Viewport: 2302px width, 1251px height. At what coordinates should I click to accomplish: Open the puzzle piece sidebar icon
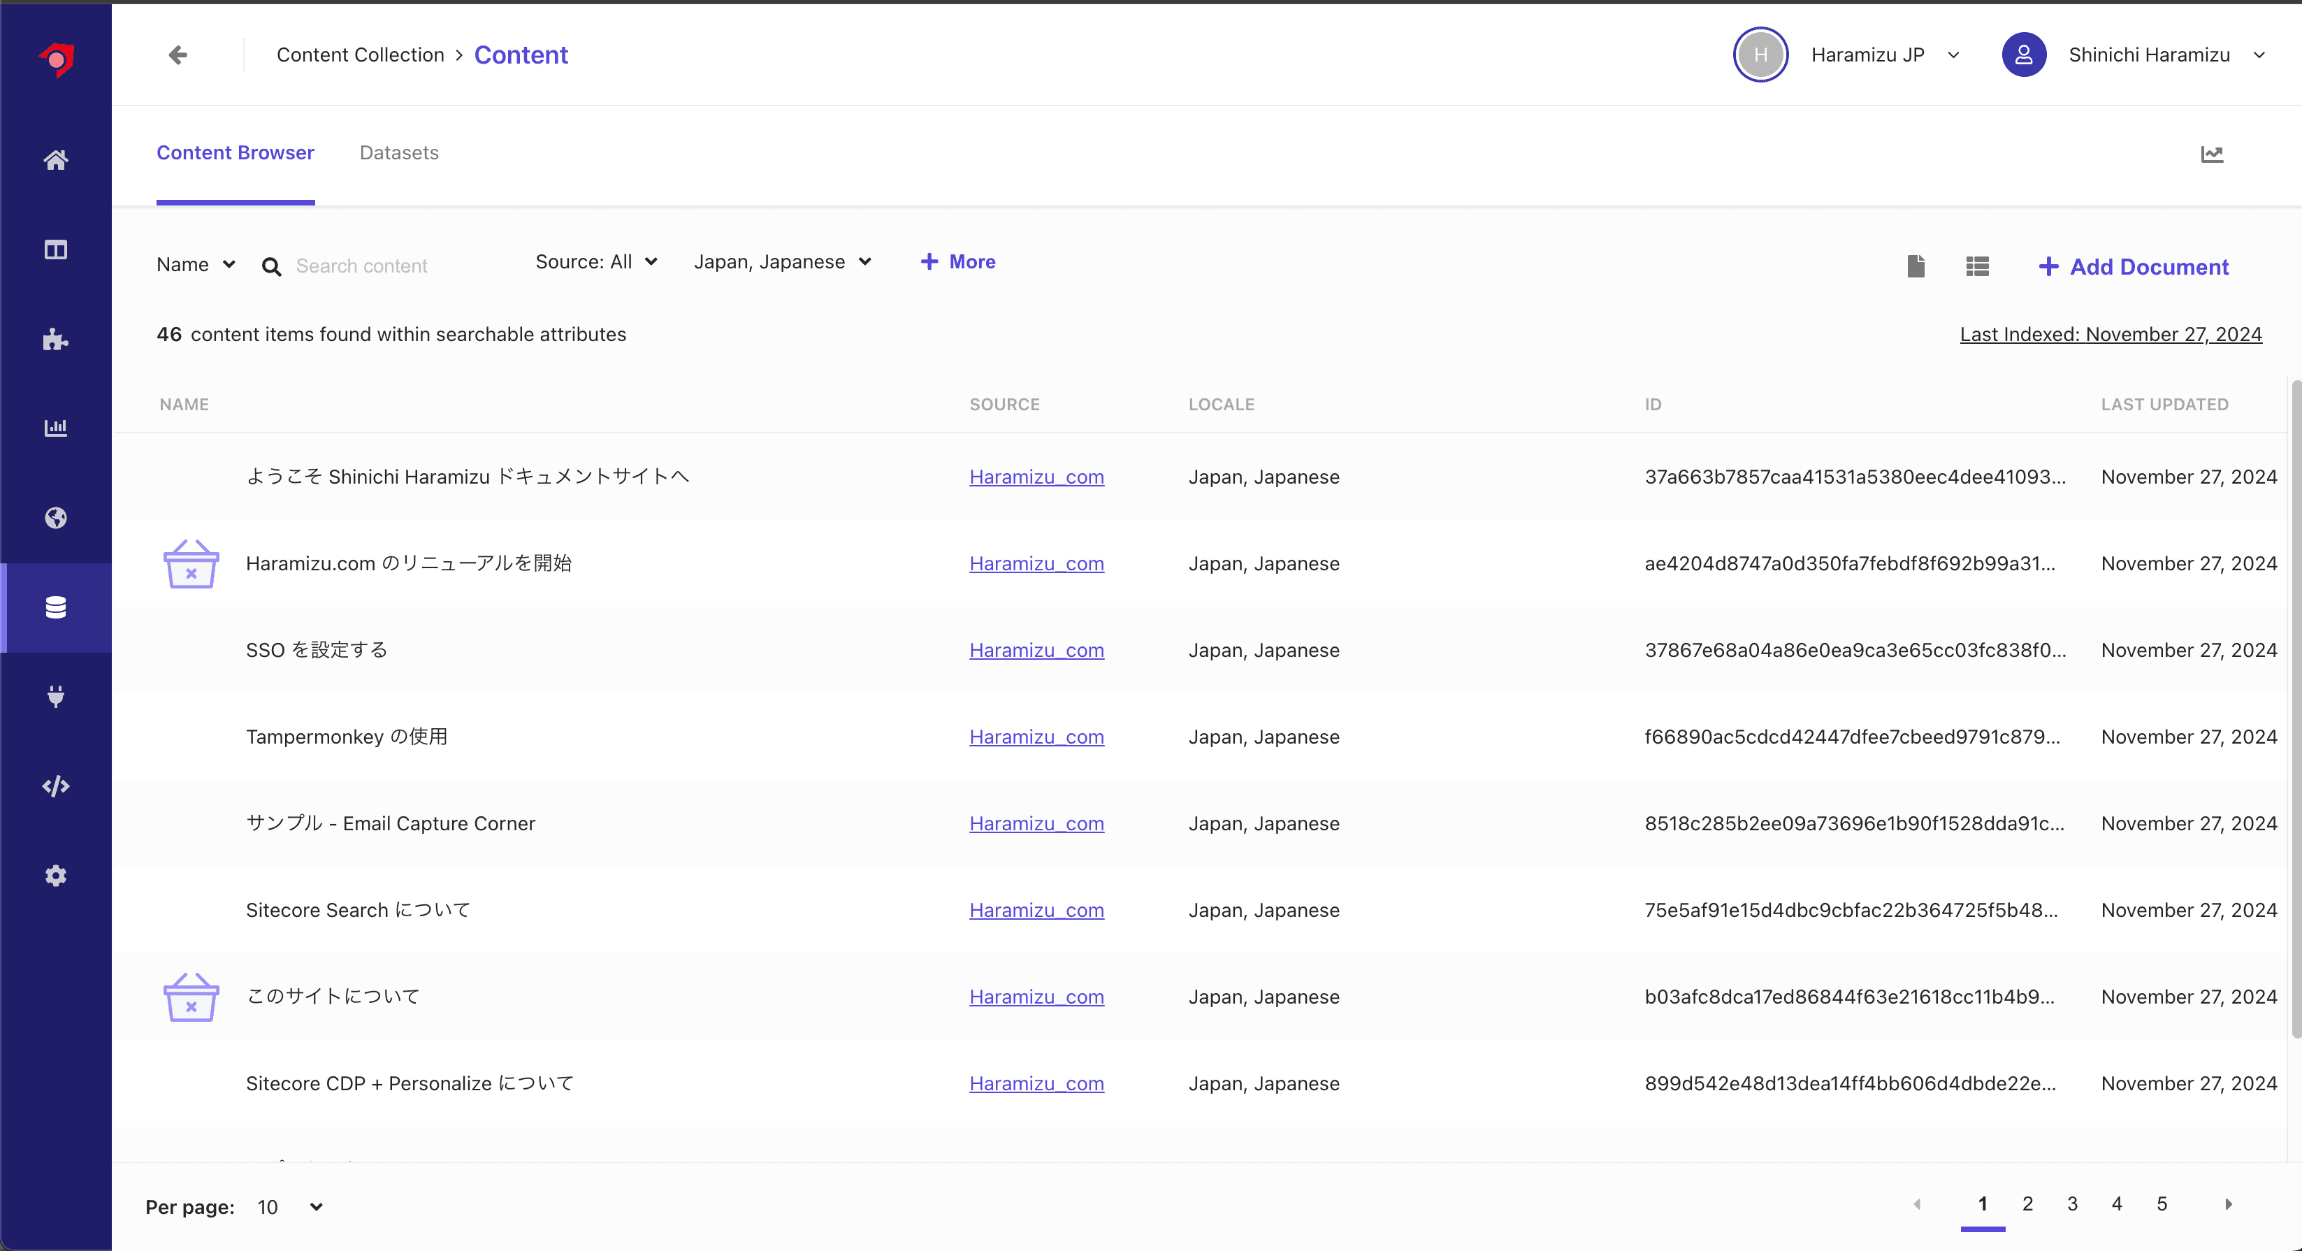pos(55,340)
